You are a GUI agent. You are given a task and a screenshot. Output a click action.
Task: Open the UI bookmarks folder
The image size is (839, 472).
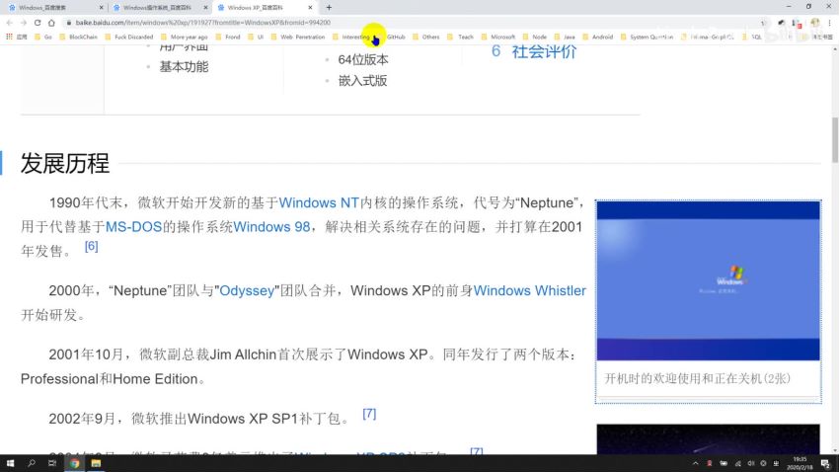pos(256,37)
